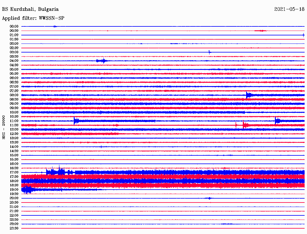Select the 14:00 time label

tap(14, 147)
